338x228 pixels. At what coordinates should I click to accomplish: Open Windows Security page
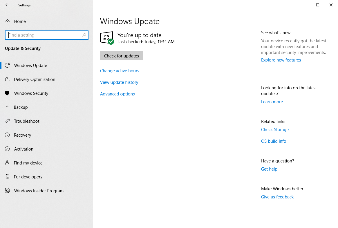point(46,93)
